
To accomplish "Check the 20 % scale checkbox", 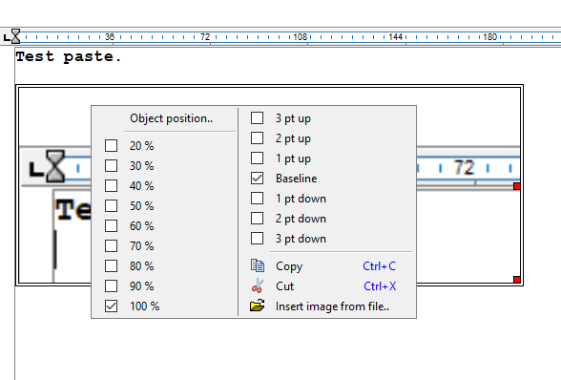I will (111, 146).
